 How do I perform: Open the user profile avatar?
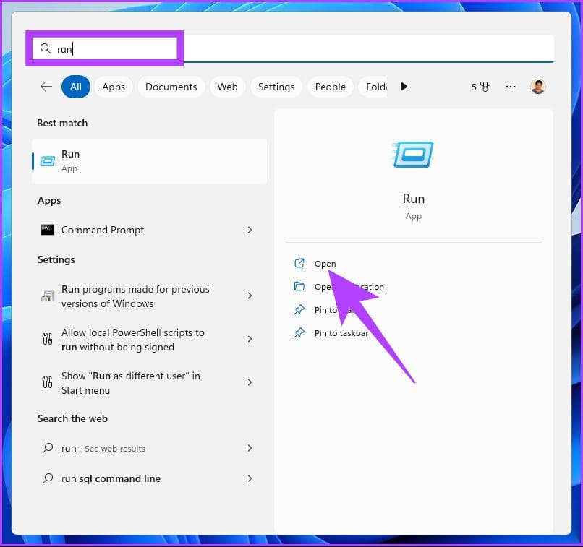[537, 87]
